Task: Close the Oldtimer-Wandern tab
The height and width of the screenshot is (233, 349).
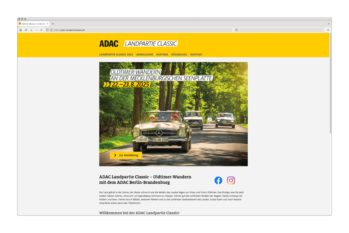Action: coord(47,24)
